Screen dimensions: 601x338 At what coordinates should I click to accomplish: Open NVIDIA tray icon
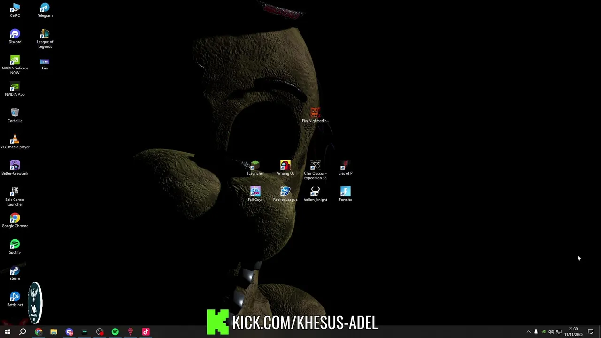click(x=543, y=332)
